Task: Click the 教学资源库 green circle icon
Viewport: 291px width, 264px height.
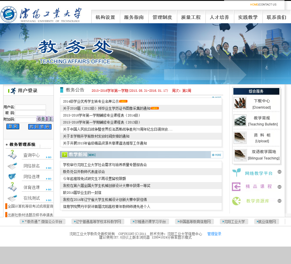Action: [236, 201]
